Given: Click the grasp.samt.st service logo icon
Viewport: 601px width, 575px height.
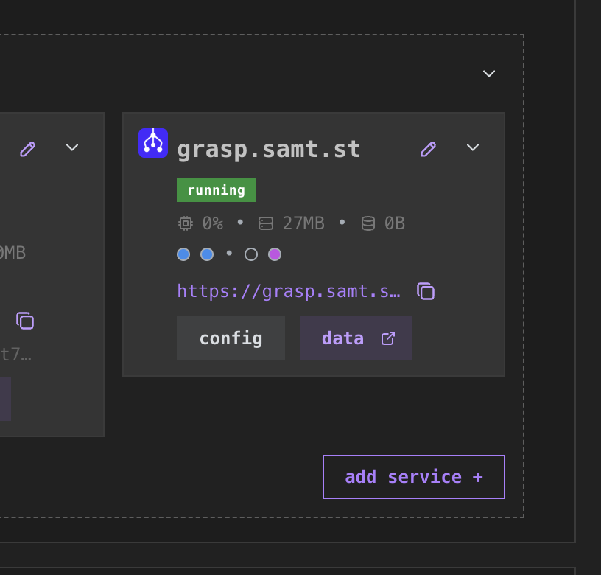Looking at the screenshot, I should pos(153,143).
